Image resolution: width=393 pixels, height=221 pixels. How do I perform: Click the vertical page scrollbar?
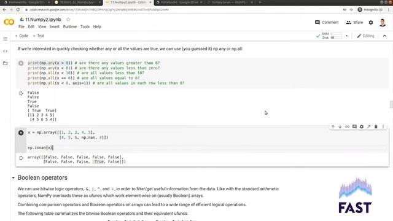(391, 104)
